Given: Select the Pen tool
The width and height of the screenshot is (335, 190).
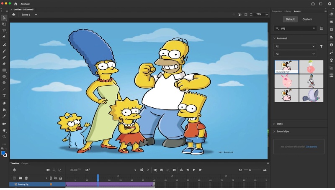Looking at the screenshot, I should [4, 64].
